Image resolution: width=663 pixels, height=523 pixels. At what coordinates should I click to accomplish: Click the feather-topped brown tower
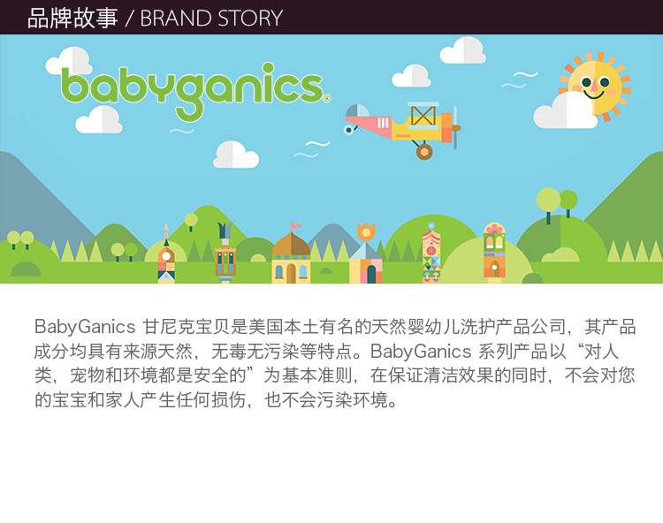coord(225,252)
